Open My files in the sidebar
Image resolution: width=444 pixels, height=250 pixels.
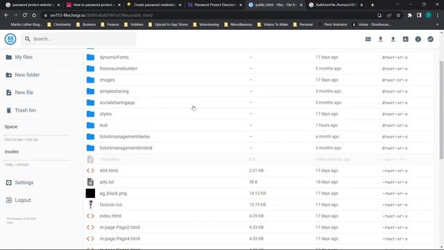coord(19,57)
